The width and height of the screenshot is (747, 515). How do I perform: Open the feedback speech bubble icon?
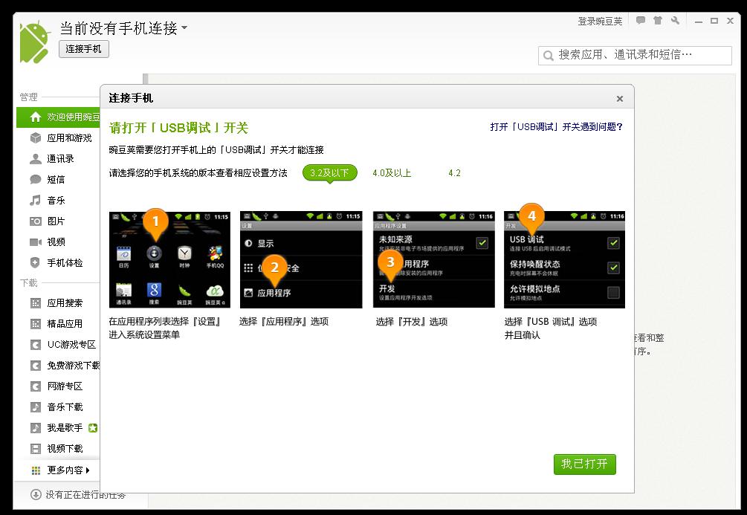pos(641,21)
